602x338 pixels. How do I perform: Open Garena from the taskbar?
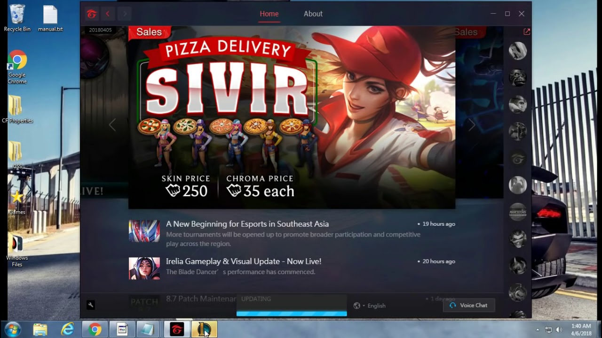(177, 330)
